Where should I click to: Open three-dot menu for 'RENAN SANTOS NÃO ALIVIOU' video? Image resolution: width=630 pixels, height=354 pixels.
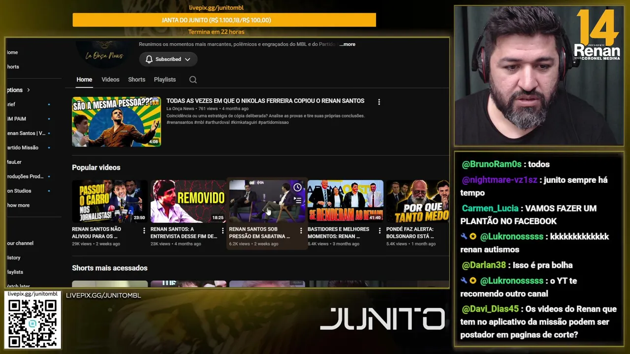click(144, 231)
